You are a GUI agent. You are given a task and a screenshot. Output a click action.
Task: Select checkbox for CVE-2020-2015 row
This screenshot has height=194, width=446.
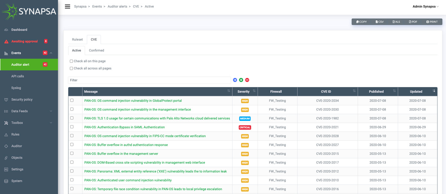(72, 154)
